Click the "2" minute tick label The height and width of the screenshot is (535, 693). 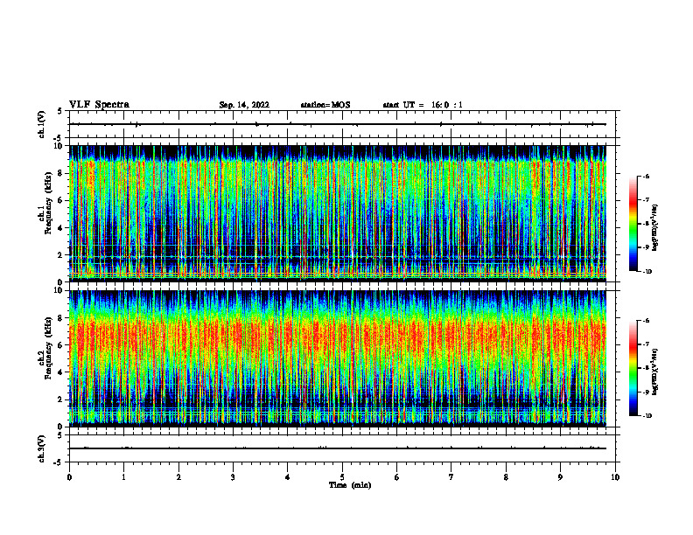pyautogui.click(x=178, y=477)
